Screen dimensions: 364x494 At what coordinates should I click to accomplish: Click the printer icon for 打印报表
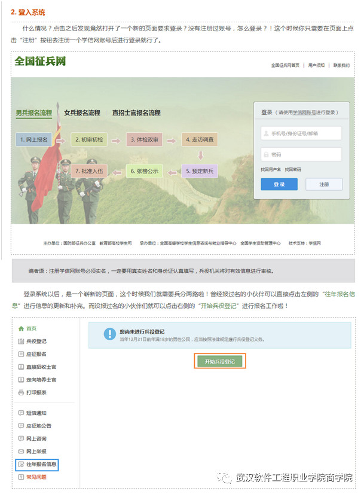[22, 392]
